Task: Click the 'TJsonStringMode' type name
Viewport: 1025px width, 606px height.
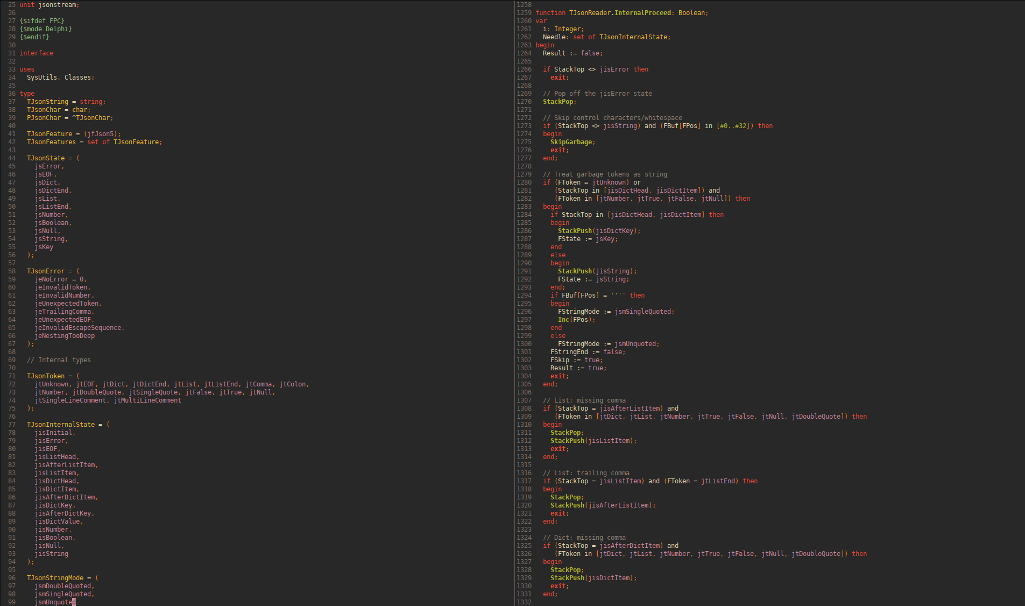Action: pyautogui.click(x=55, y=578)
